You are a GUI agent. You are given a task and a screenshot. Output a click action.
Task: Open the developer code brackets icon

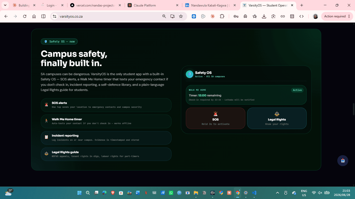301,16
